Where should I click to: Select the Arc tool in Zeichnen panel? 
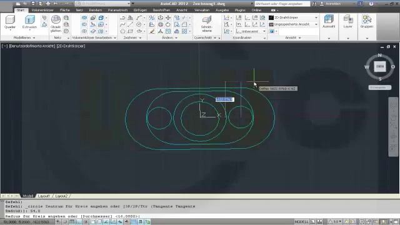click(139, 18)
